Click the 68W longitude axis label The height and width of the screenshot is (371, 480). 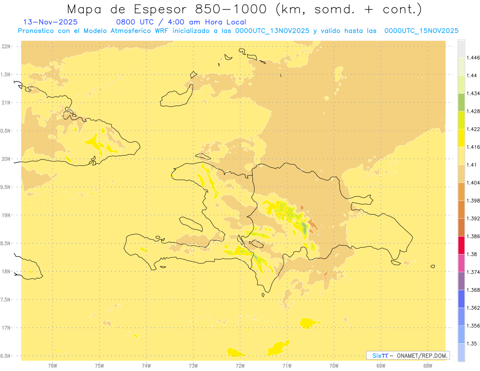point(428,366)
